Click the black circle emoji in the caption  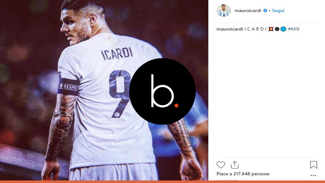(x=277, y=29)
